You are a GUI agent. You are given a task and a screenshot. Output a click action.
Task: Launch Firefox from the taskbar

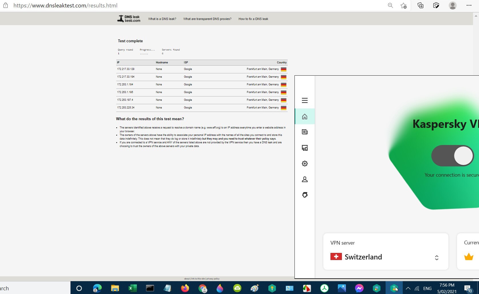[185, 288]
